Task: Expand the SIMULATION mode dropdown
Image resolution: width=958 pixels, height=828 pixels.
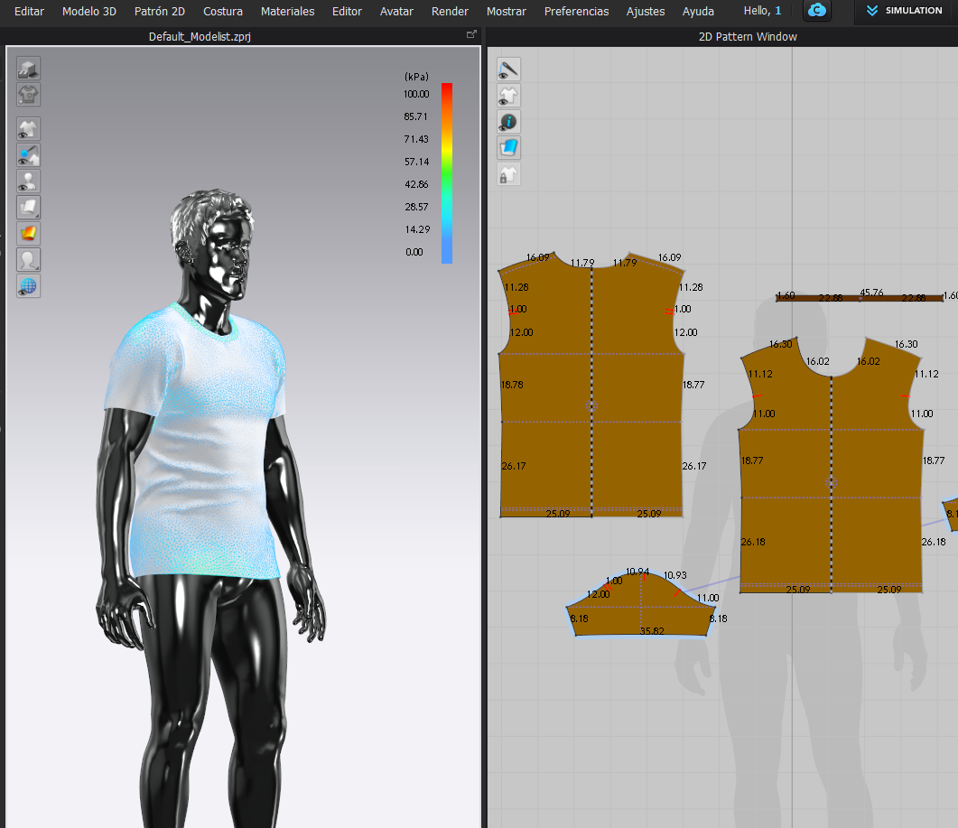Action: pos(905,11)
